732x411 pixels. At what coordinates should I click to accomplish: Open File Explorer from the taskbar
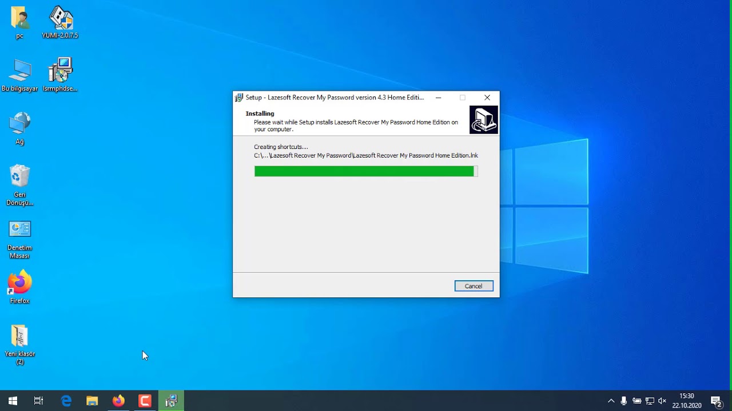click(x=92, y=401)
